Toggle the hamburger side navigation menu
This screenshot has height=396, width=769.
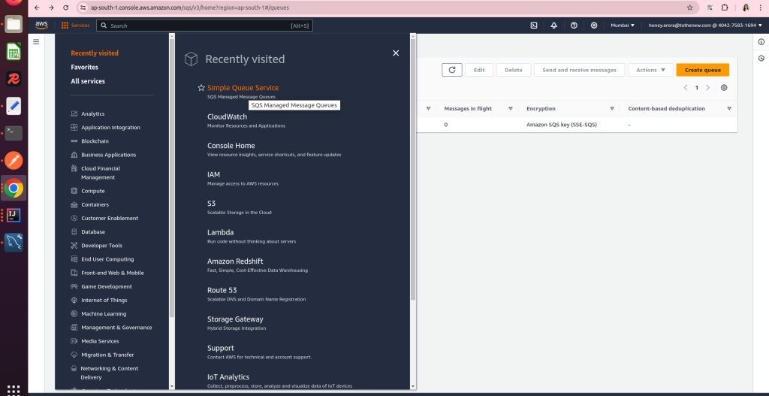pos(36,42)
